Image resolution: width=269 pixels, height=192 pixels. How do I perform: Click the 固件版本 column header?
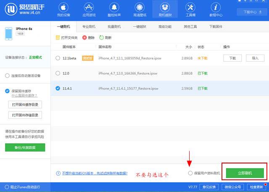tap(69, 47)
